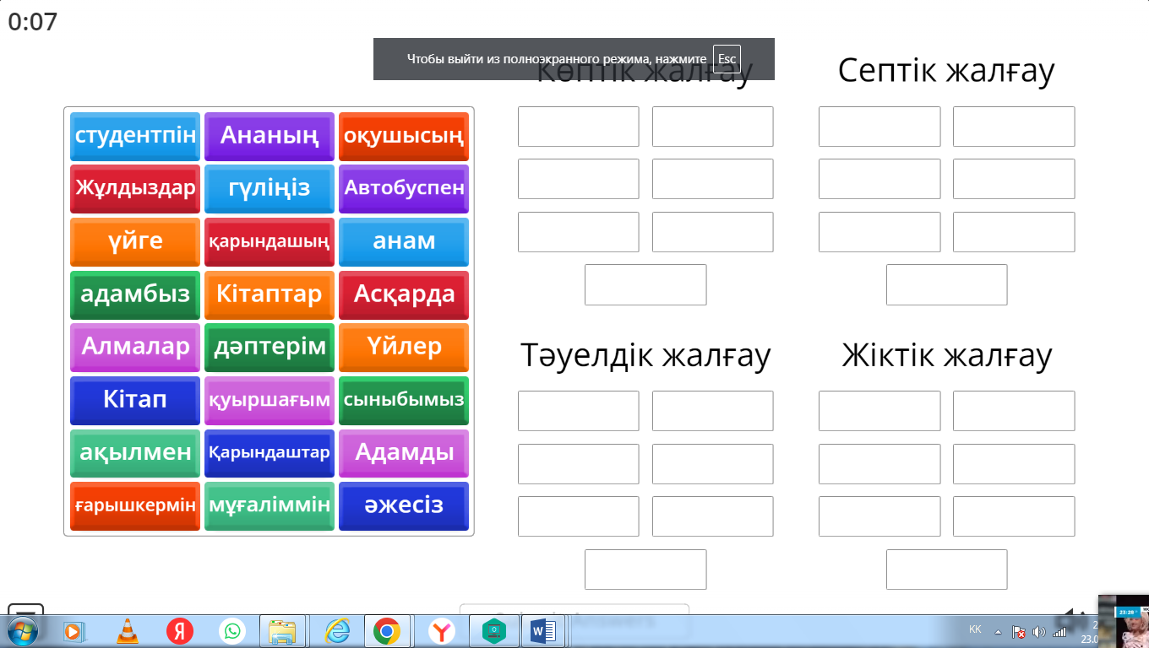This screenshot has height=648, width=1149.
Task: Click bottom single slot under Жіктік жалғау
Action: (946, 570)
